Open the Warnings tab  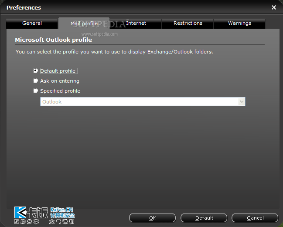coord(239,23)
